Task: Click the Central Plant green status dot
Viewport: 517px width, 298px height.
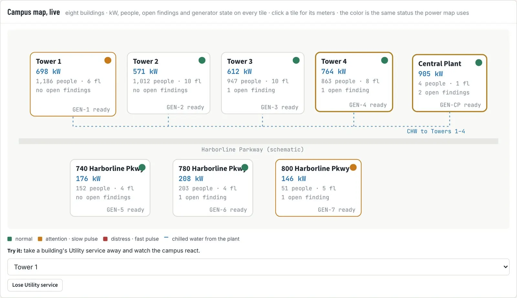Action: pos(479,63)
